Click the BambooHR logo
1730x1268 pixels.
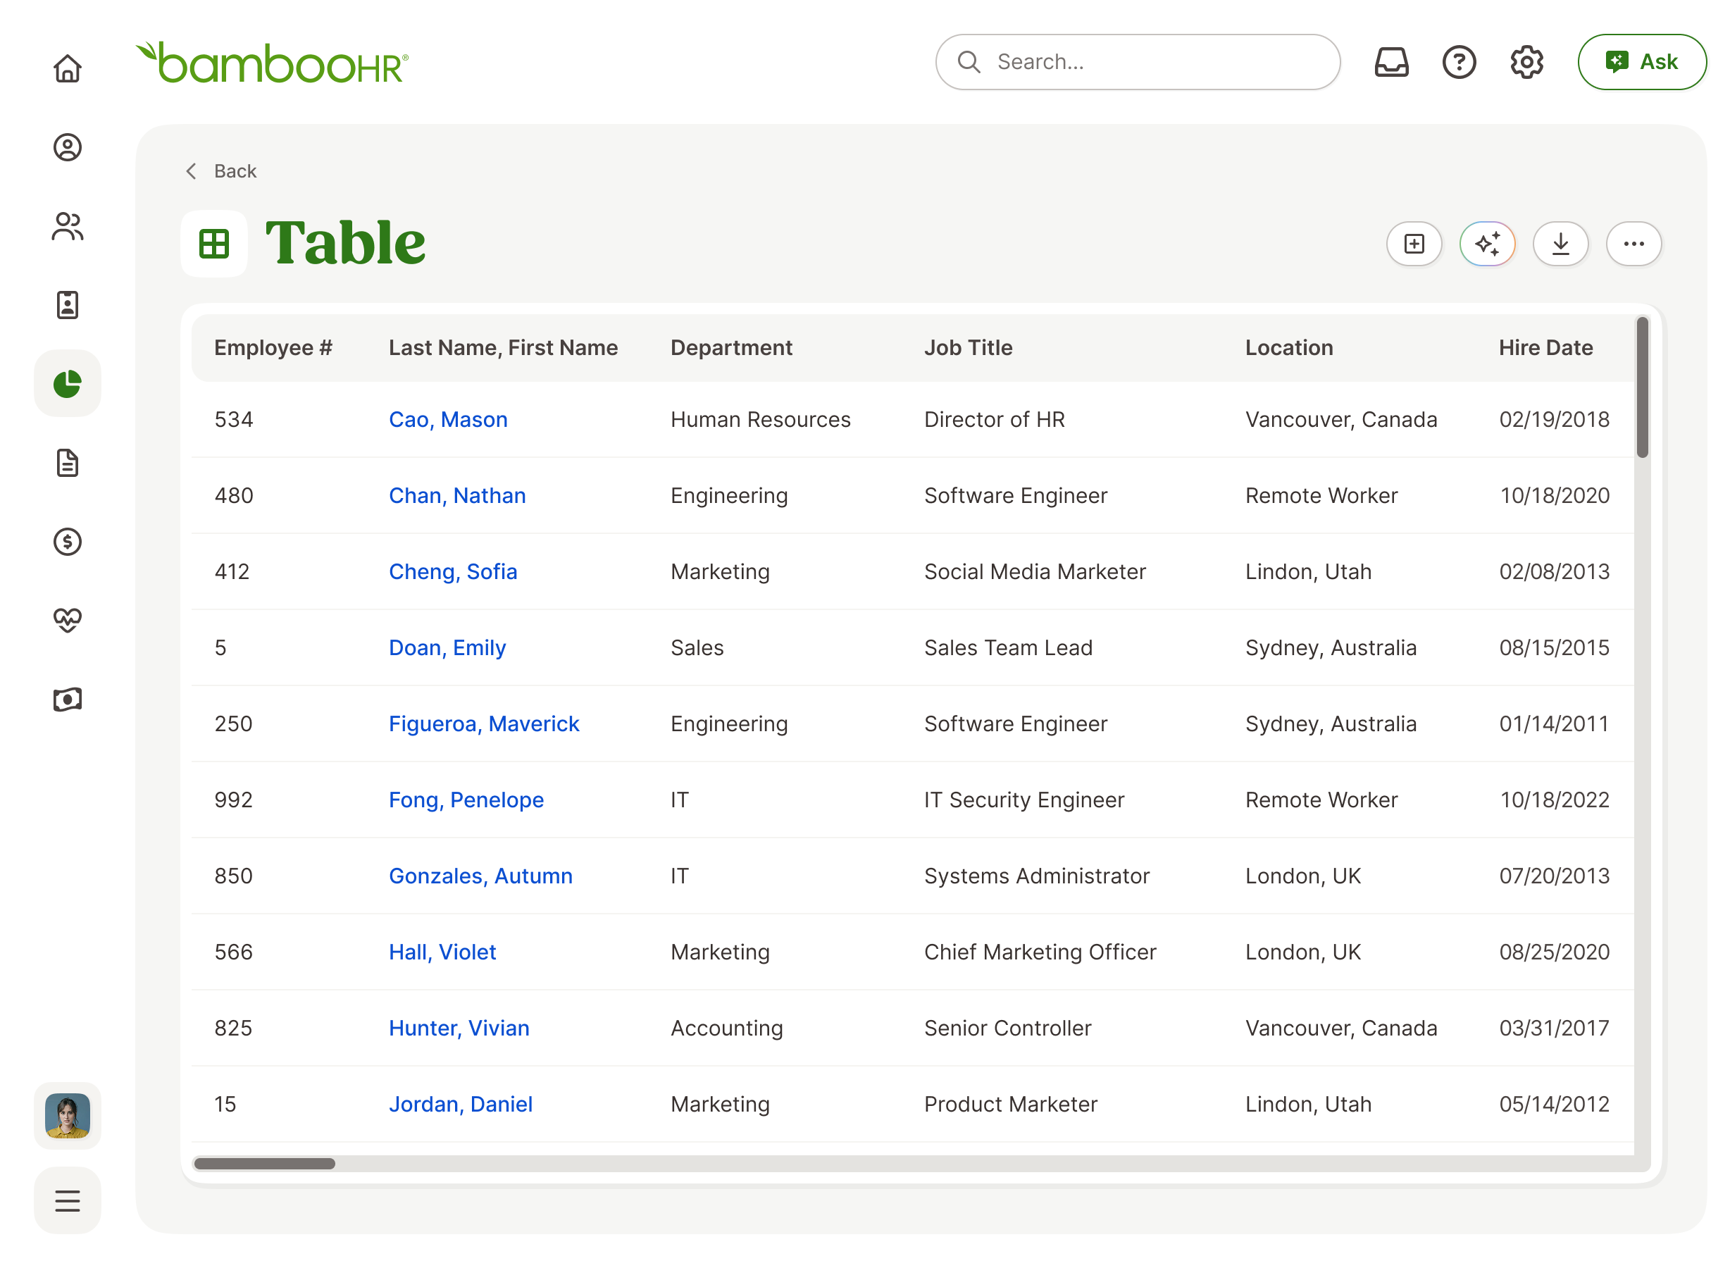[272, 62]
